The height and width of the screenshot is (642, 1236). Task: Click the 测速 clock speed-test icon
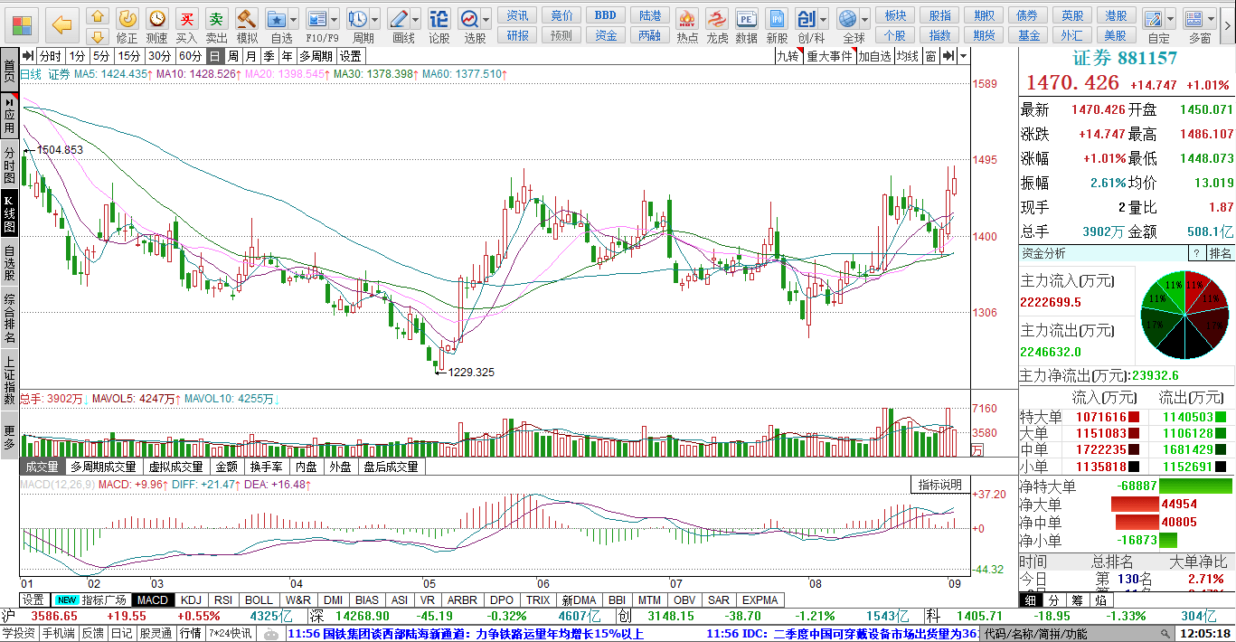pyautogui.click(x=156, y=24)
